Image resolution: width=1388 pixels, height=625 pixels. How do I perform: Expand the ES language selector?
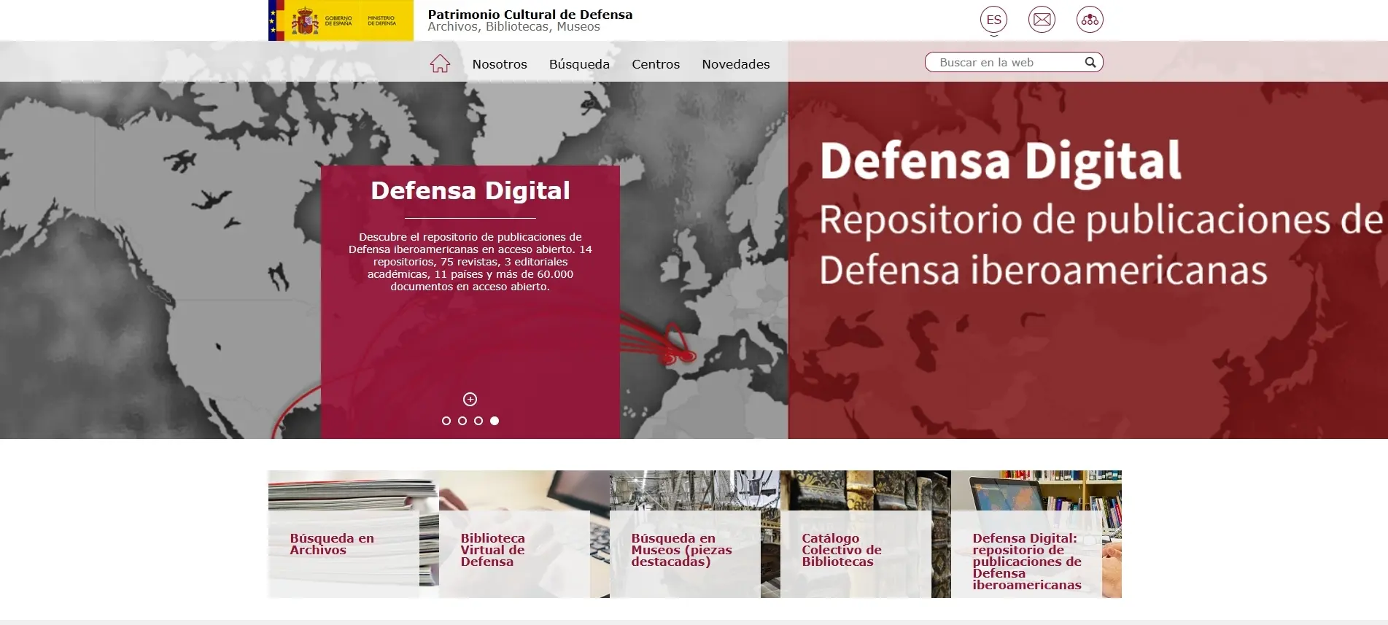pyautogui.click(x=993, y=20)
